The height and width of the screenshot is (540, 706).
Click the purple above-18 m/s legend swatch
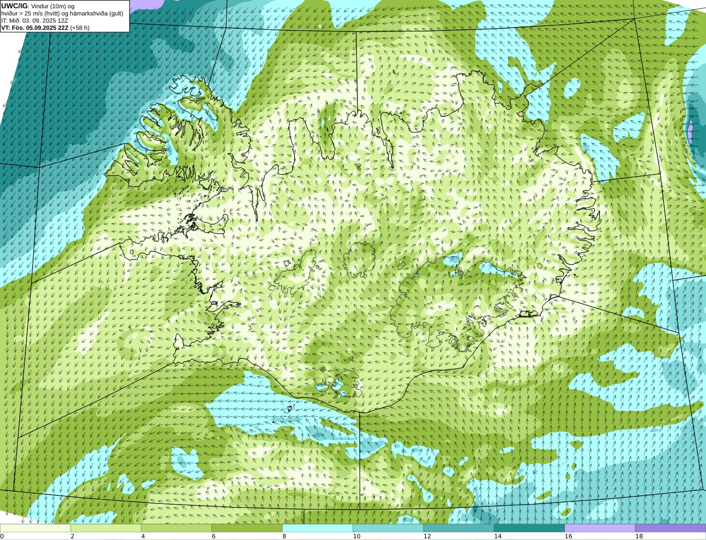point(671,528)
